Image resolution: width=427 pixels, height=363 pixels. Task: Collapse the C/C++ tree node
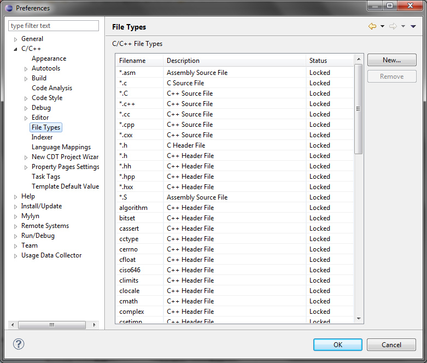tap(16, 49)
